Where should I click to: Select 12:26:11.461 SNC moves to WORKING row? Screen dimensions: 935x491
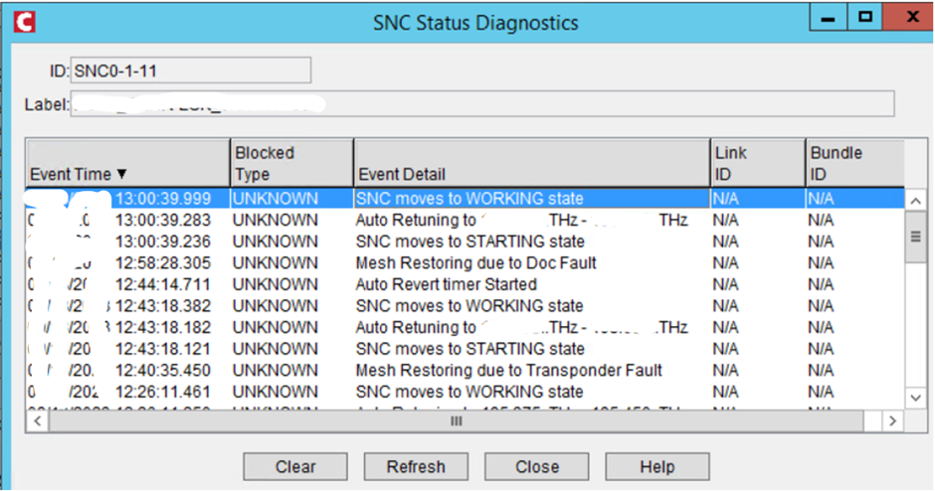click(x=466, y=392)
